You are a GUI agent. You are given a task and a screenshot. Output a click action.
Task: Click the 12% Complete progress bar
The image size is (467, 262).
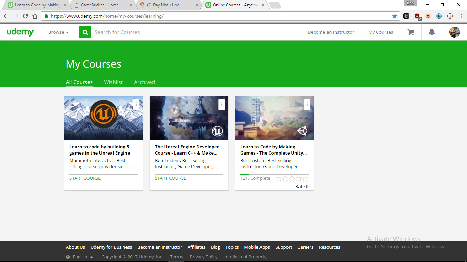[275, 175]
